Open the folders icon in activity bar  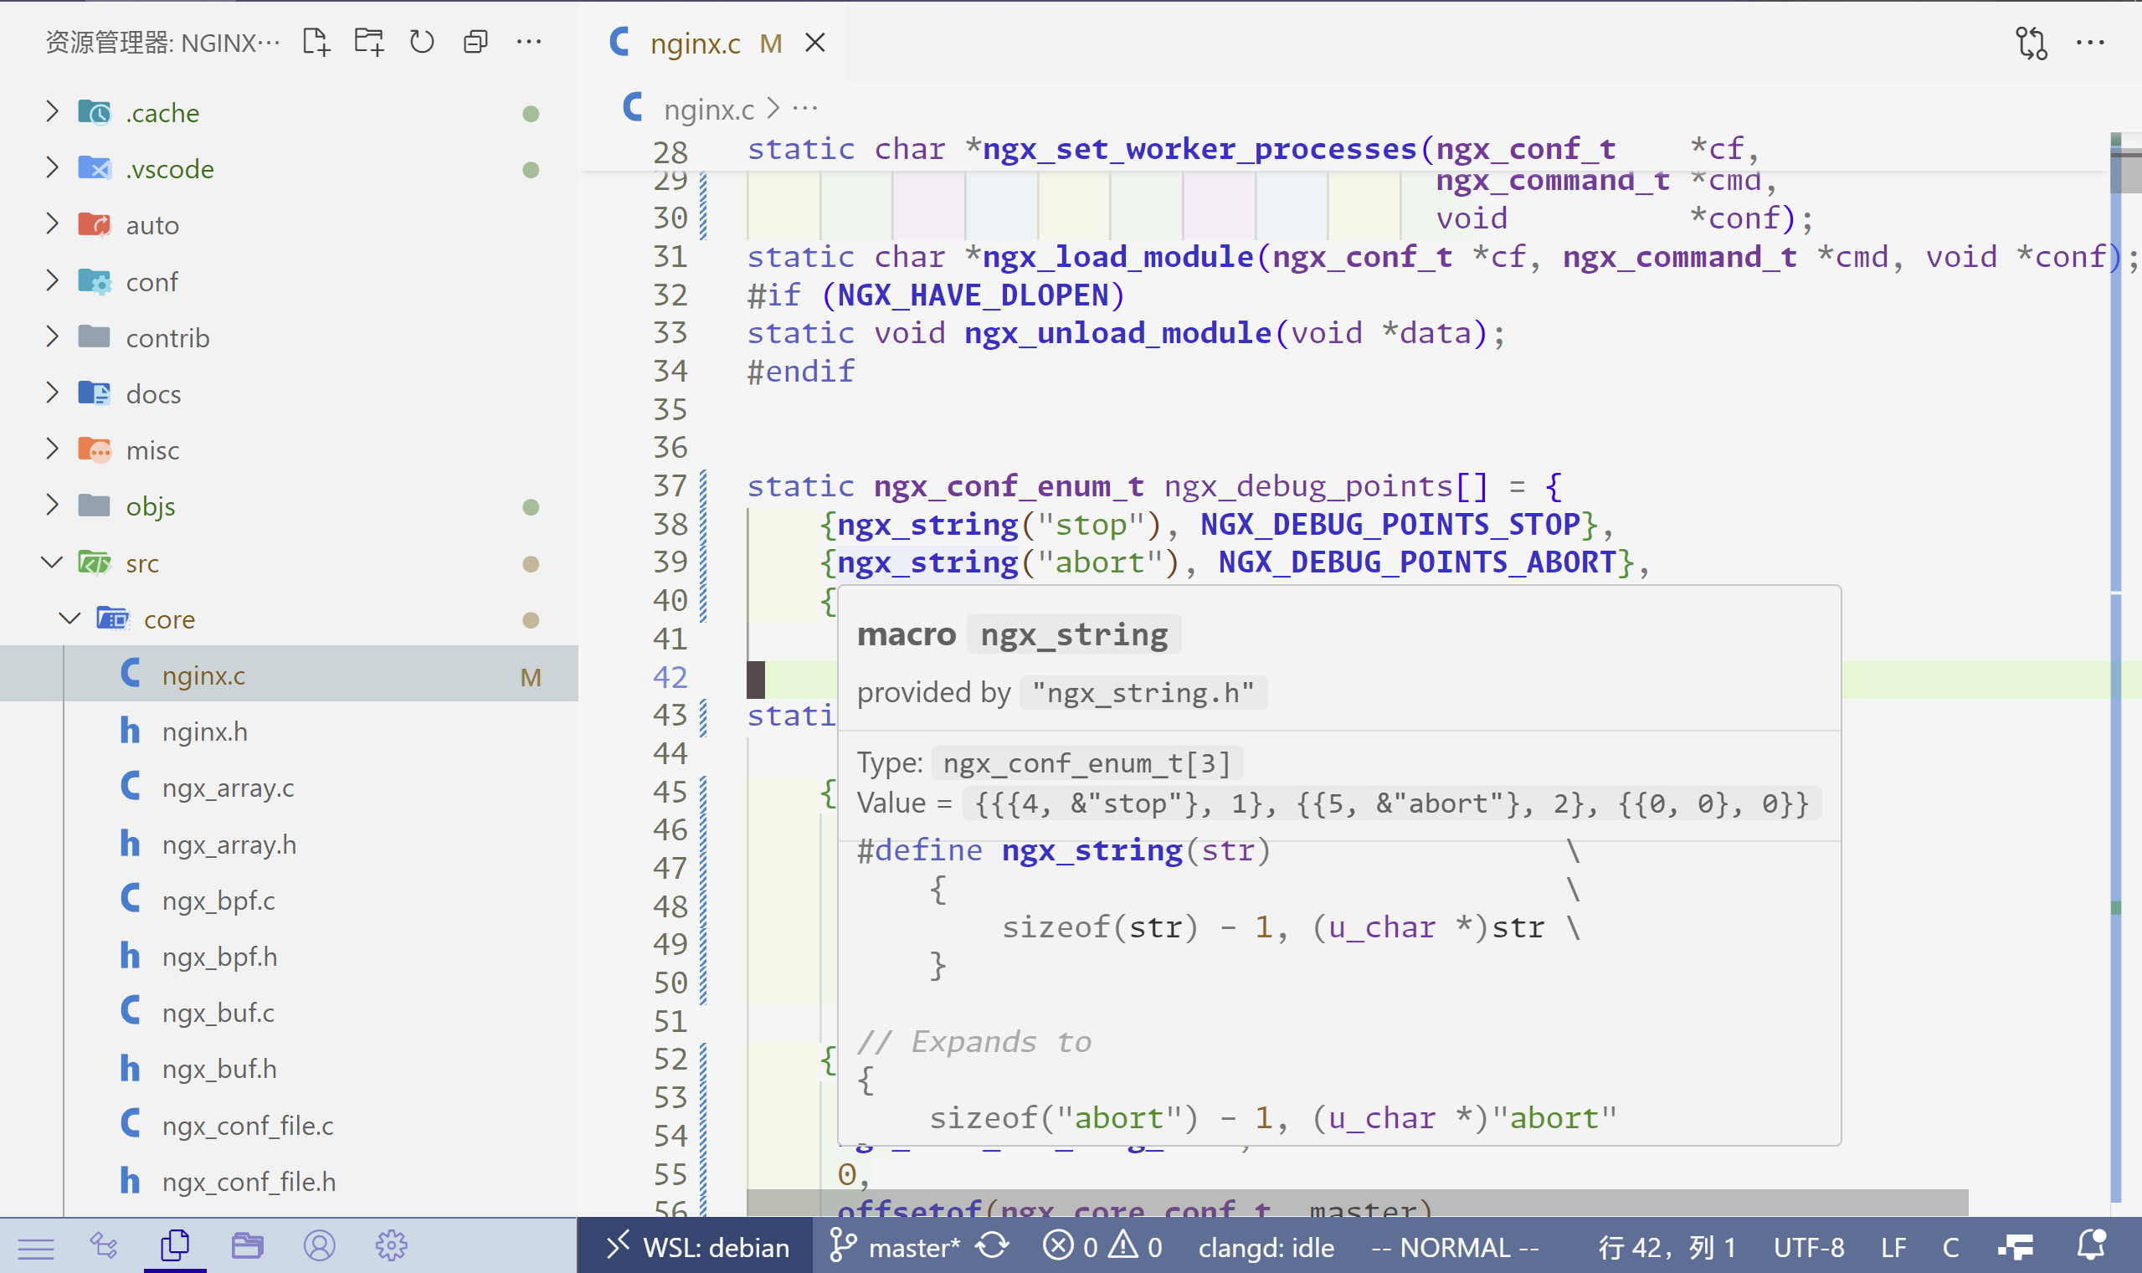(247, 1245)
